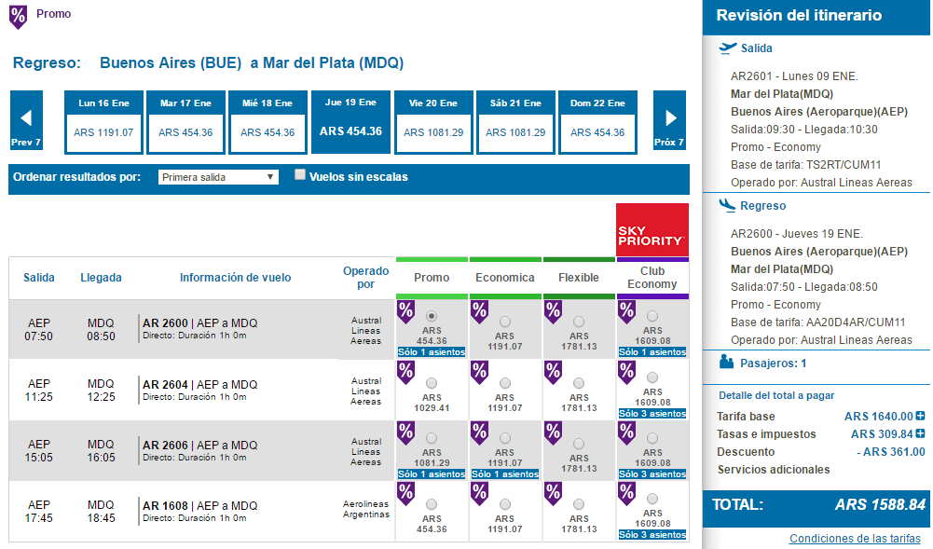The width and height of the screenshot is (933, 549).
Task: Select AR 1608 Flexible fare ARS 1781.13
Action: point(579,504)
